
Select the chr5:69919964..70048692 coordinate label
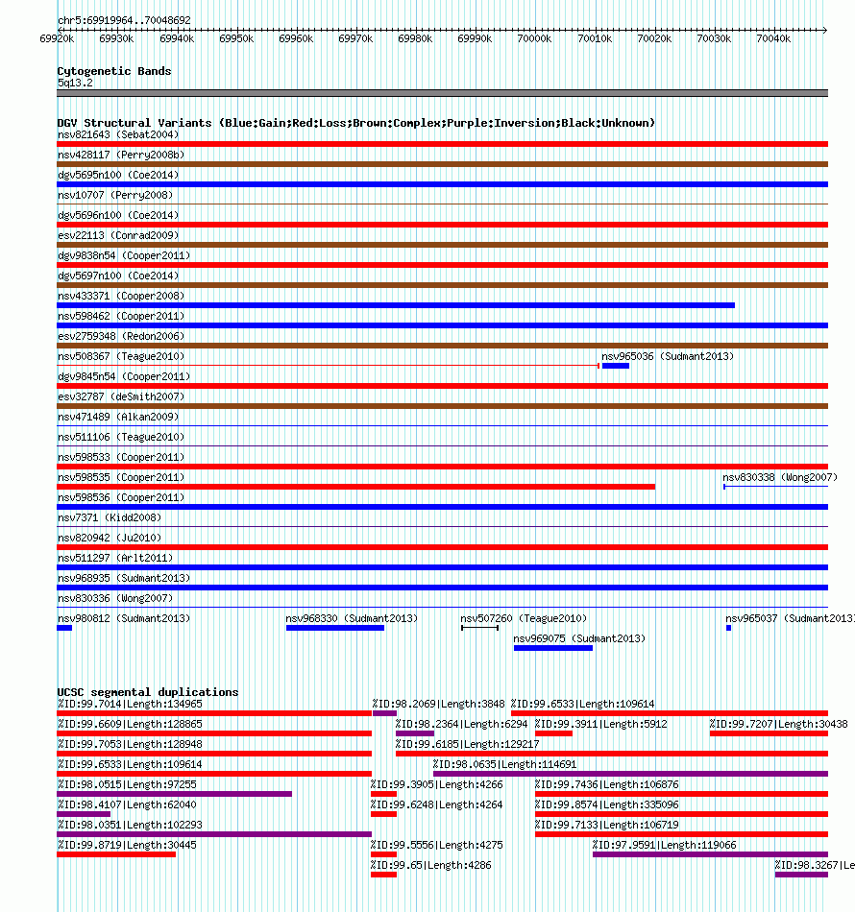click(x=124, y=20)
